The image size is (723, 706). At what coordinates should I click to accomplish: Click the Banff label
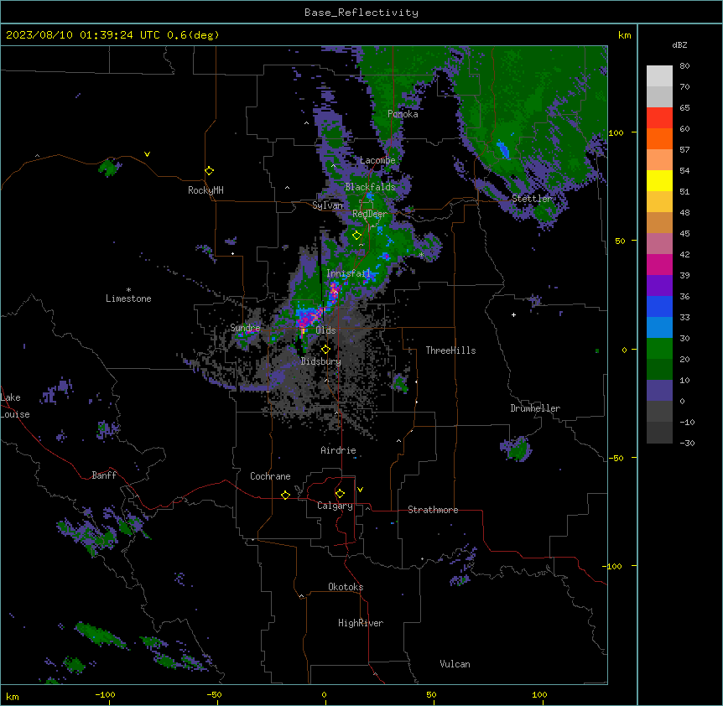pyautogui.click(x=104, y=475)
